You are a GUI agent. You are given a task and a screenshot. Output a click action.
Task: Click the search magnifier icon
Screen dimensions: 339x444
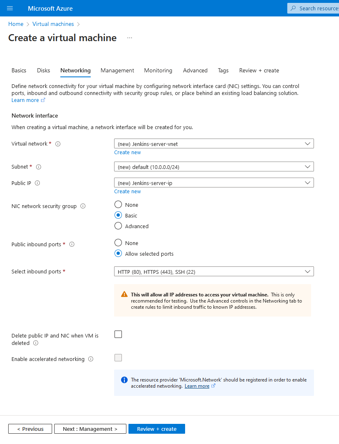[293, 8]
